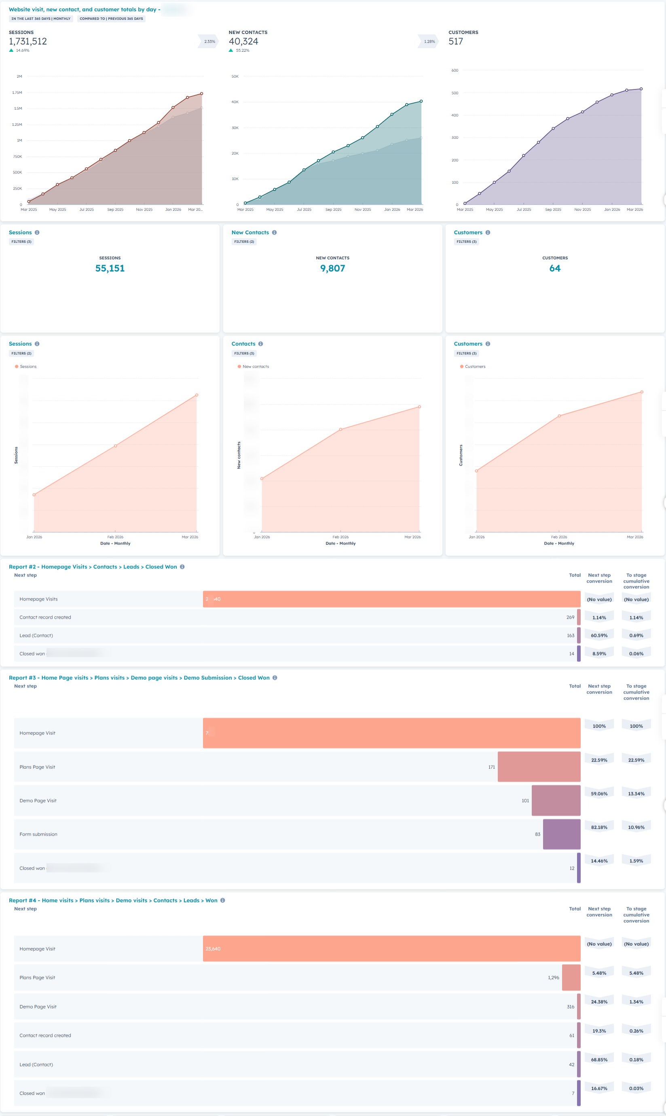The width and height of the screenshot is (666, 1116).
Task: Open the info icon next to Report #2 title
Action: click(x=183, y=567)
